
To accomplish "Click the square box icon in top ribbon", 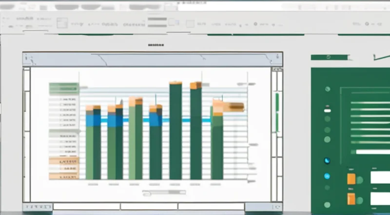I will (62, 22).
